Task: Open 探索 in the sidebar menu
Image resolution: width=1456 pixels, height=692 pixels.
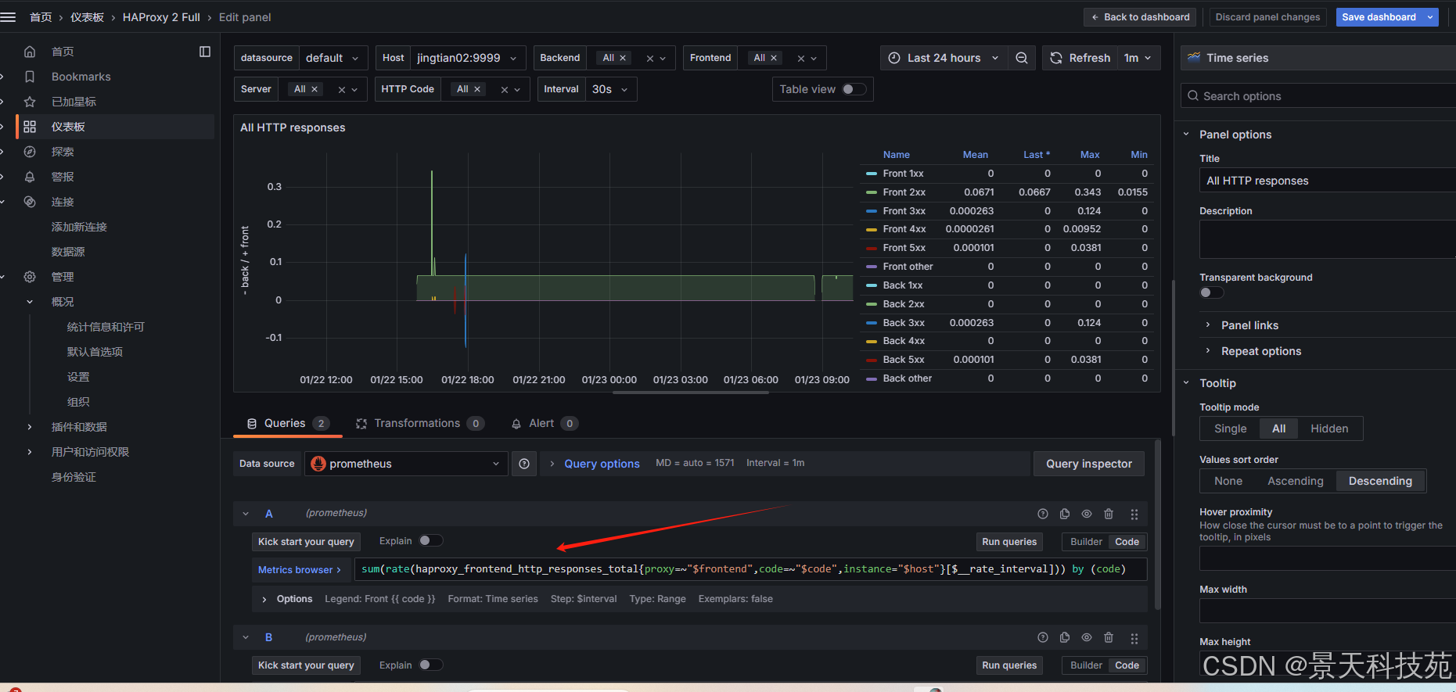Action: coord(63,152)
